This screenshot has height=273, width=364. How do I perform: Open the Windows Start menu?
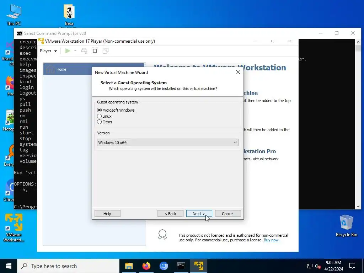tap(9, 266)
